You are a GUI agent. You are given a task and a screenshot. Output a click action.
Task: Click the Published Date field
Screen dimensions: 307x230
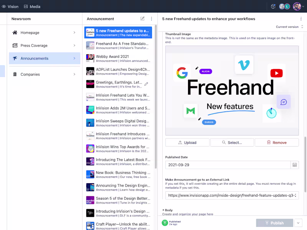point(228,165)
